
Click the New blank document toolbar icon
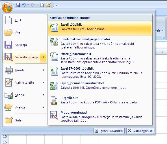coord(42,5)
